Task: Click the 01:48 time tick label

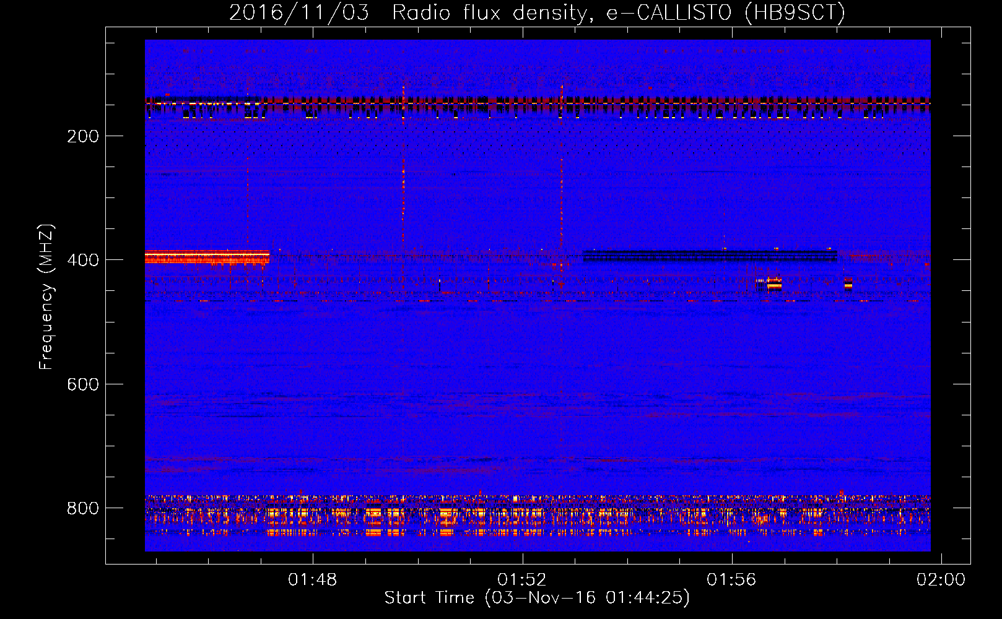Action: point(313,580)
